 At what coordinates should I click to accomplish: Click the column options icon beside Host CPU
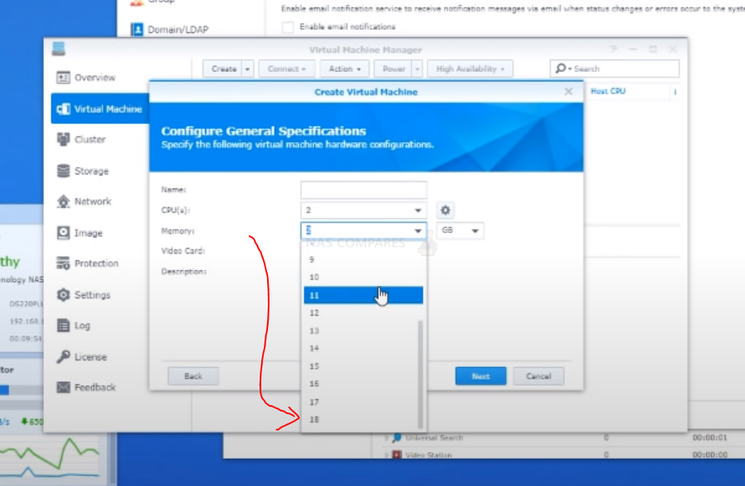click(675, 92)
